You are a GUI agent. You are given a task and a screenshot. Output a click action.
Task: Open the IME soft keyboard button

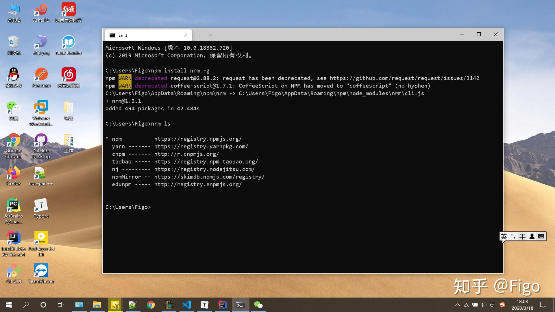pyautogui.click(x=541, y=236)
